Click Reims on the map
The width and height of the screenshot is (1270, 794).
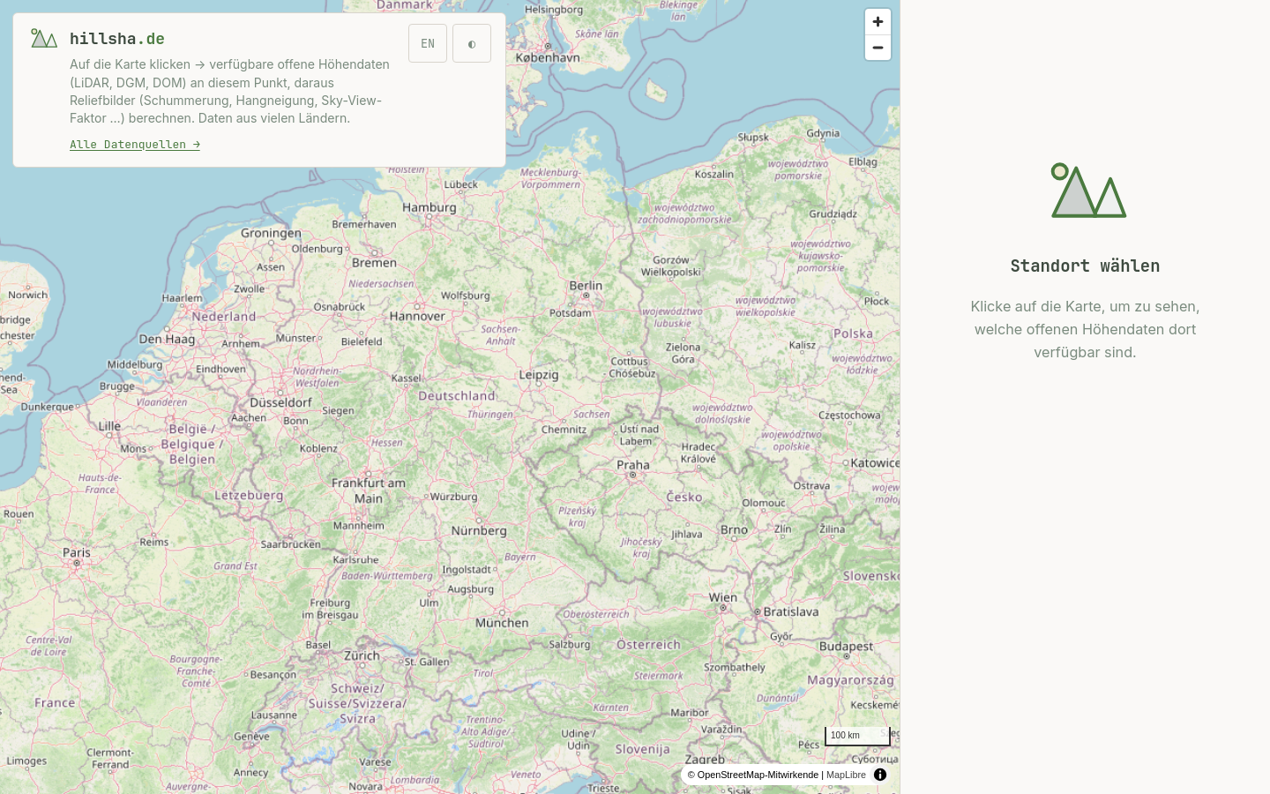point(153,542)
